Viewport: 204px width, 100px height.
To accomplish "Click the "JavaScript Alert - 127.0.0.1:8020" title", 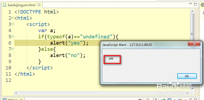I will (x=127, y=45).
